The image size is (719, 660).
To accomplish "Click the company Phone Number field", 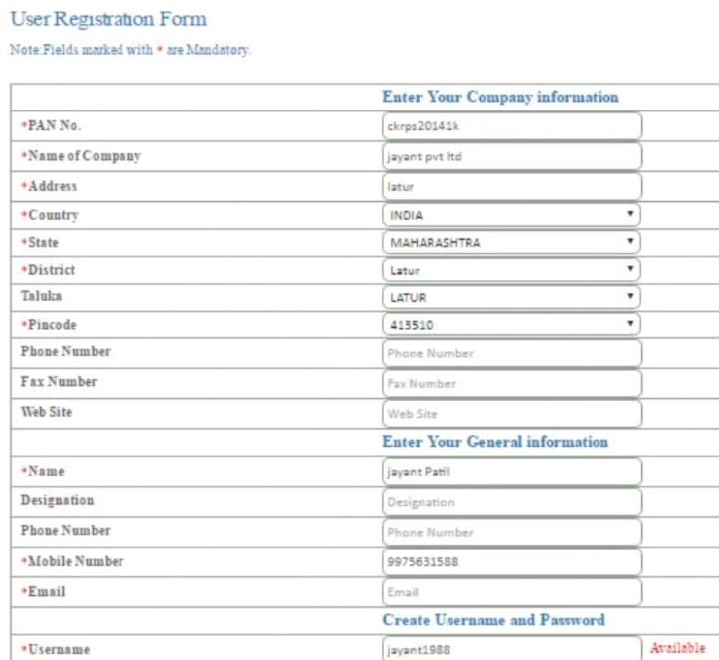I will tap(512, 353).
